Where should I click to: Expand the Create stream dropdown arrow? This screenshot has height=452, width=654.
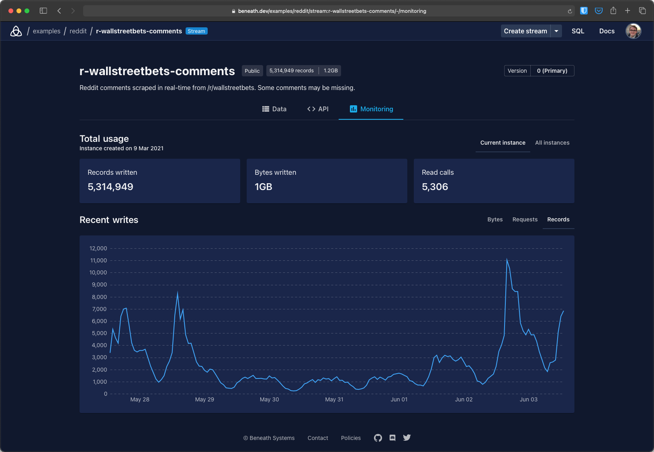[556, 31]
